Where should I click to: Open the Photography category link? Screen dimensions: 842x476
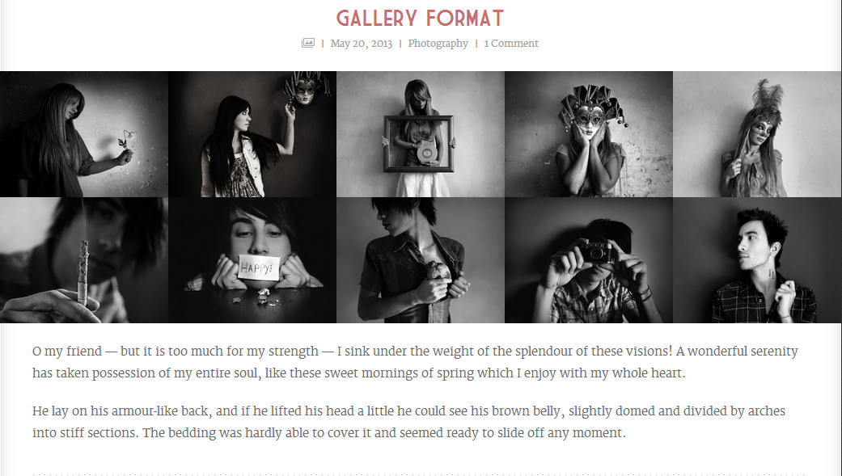coord(438,44)
